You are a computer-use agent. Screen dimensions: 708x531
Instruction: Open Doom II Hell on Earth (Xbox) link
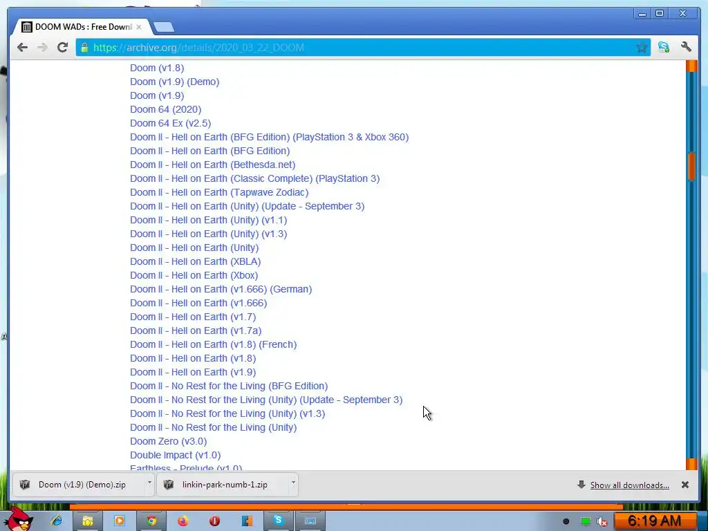point(194,275)
